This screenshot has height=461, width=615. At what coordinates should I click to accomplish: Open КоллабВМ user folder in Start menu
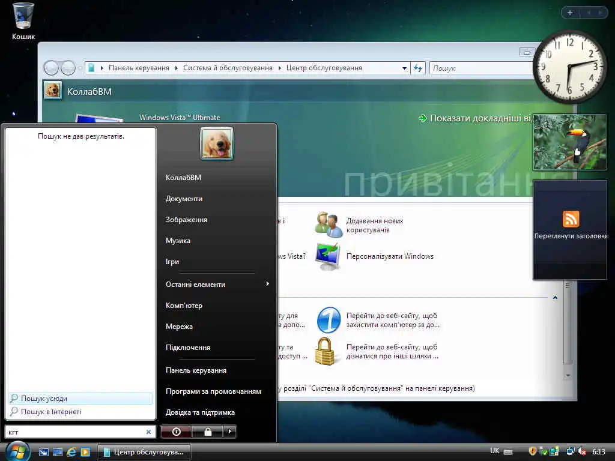click(x=183, y=178)
